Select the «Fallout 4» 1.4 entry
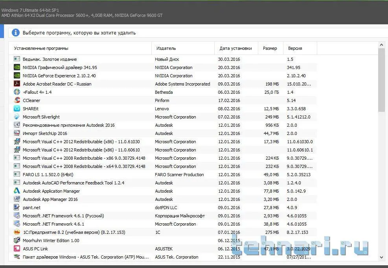 37,92
